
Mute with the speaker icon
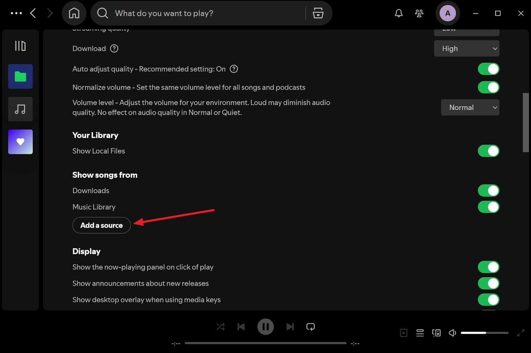(x=452, y=333)
